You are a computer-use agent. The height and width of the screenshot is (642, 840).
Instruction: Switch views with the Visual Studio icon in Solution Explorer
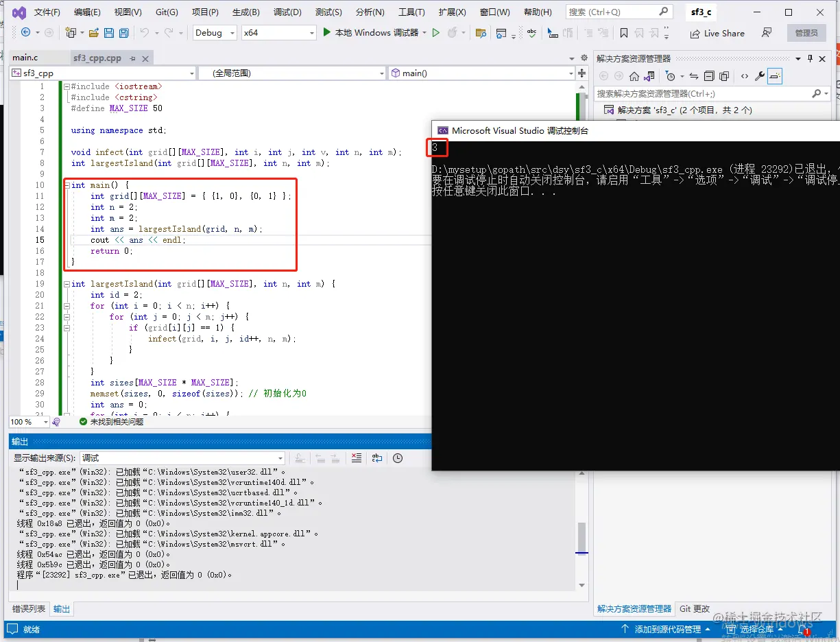pos(649,76)
